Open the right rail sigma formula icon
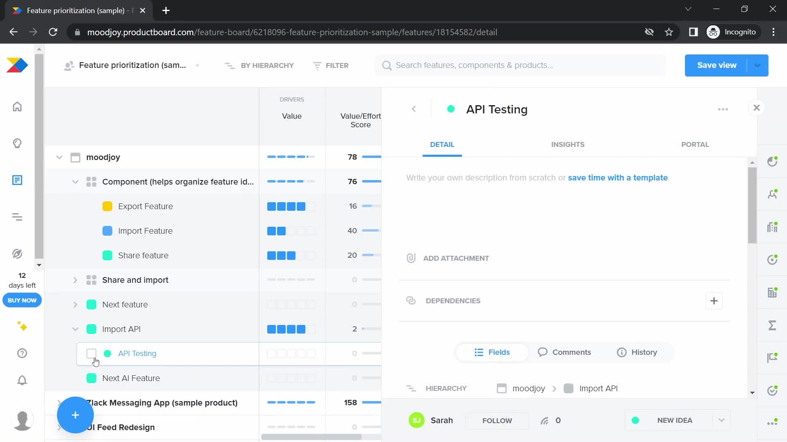The width and height of the screenshot is (787, 442). click(772, 325)
